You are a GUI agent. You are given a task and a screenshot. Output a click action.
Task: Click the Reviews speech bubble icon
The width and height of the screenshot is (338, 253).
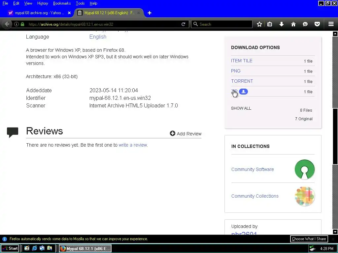pos(13,132)
